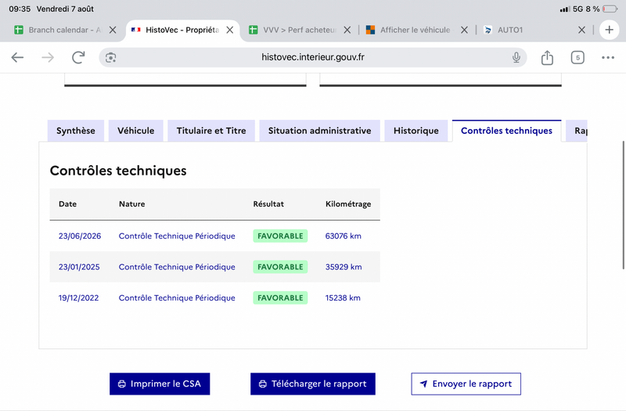Viewport: 626px width, 411px height.
Task: Select the 35929 km value
Action: (x=344, y=267)
